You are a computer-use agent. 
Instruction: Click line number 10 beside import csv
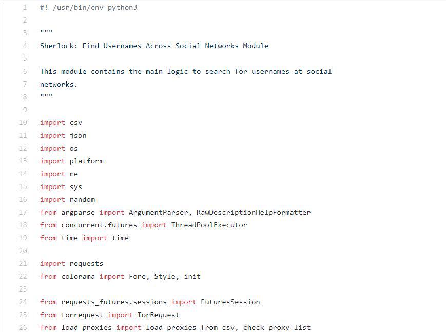[23, 123]
